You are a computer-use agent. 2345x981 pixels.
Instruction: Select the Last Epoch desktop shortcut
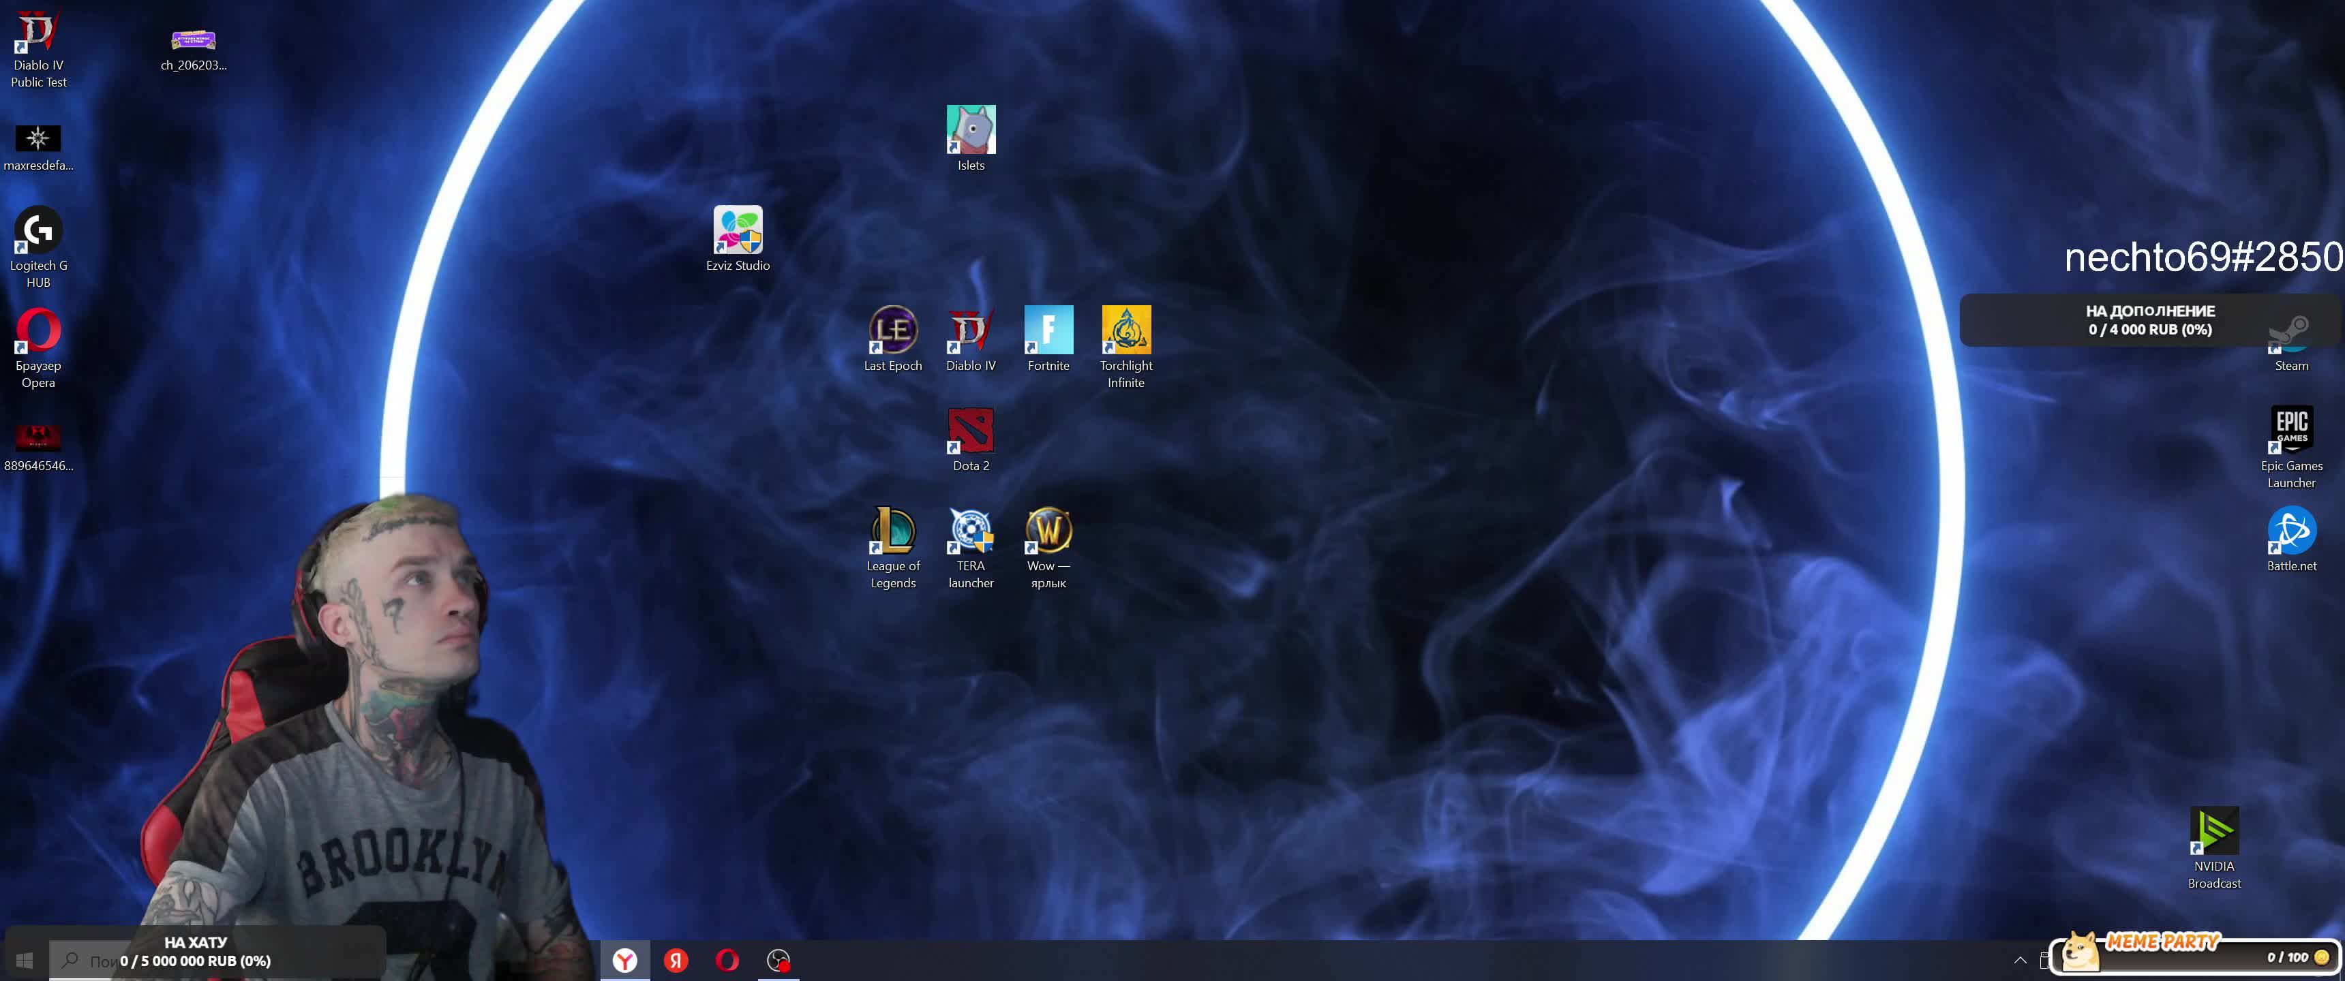pyautogui.click(x=892, y=331)
